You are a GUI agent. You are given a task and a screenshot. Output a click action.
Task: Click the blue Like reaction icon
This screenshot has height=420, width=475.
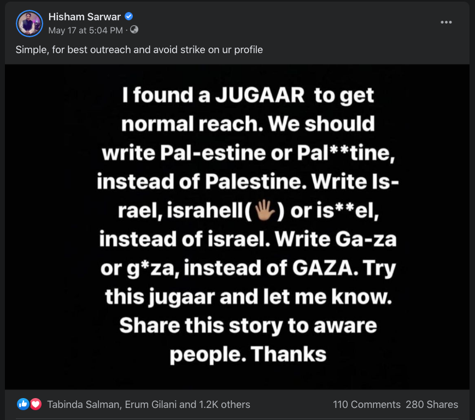(x=23, y=405)
